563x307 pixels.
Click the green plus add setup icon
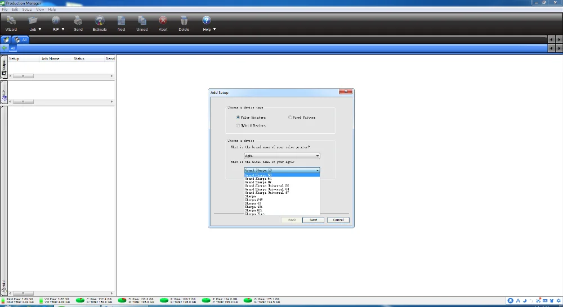5,48
